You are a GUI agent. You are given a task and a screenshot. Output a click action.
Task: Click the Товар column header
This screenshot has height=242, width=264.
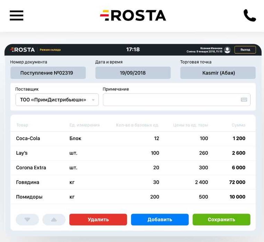pos(22,125)
